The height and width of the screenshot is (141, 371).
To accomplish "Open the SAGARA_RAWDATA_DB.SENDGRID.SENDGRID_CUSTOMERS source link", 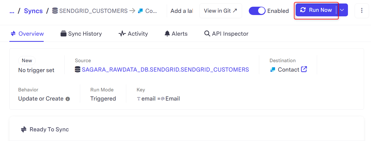I will point(165,69).
